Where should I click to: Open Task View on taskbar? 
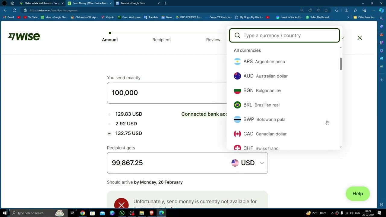tap(72, 213)
